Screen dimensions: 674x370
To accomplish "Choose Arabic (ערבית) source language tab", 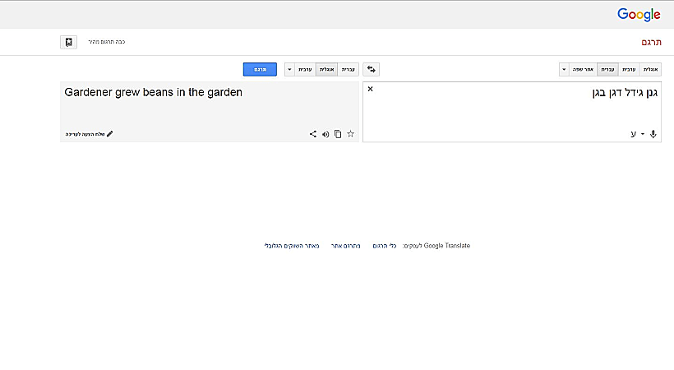I will (x=629, y=70).
